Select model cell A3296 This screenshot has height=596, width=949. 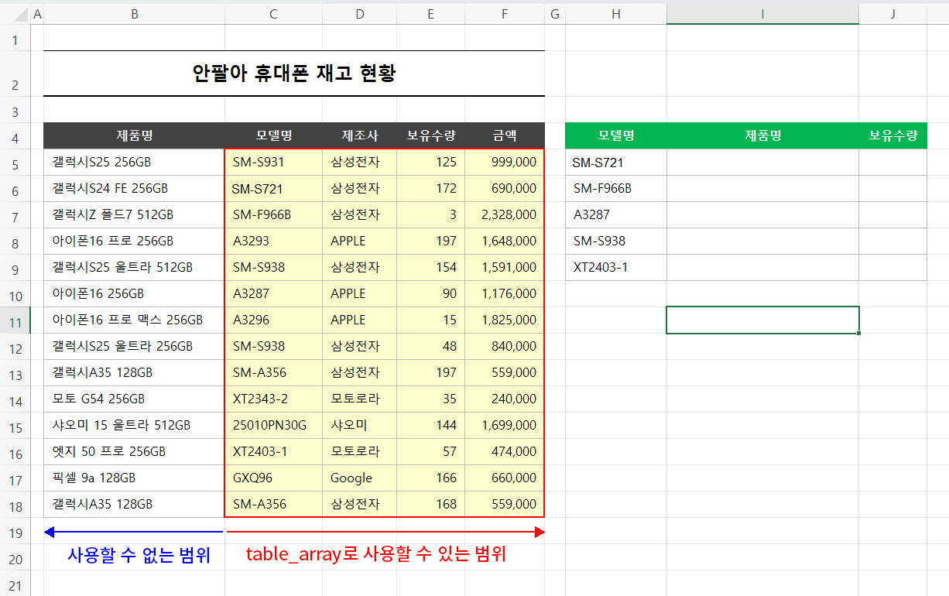[273, 320]
